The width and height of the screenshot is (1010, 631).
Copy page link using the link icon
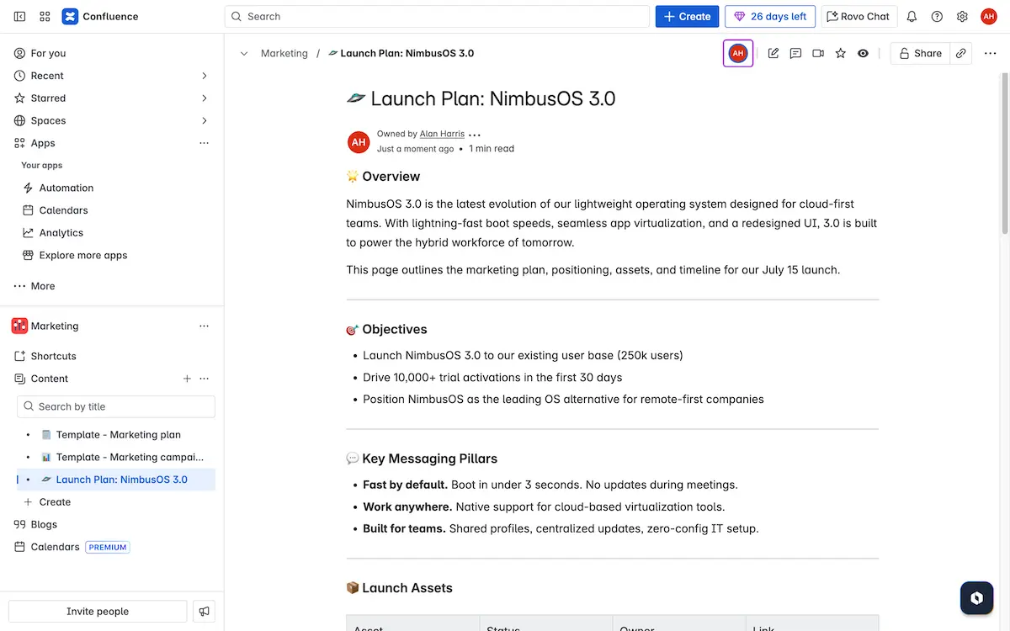click(x=960, y=53)
